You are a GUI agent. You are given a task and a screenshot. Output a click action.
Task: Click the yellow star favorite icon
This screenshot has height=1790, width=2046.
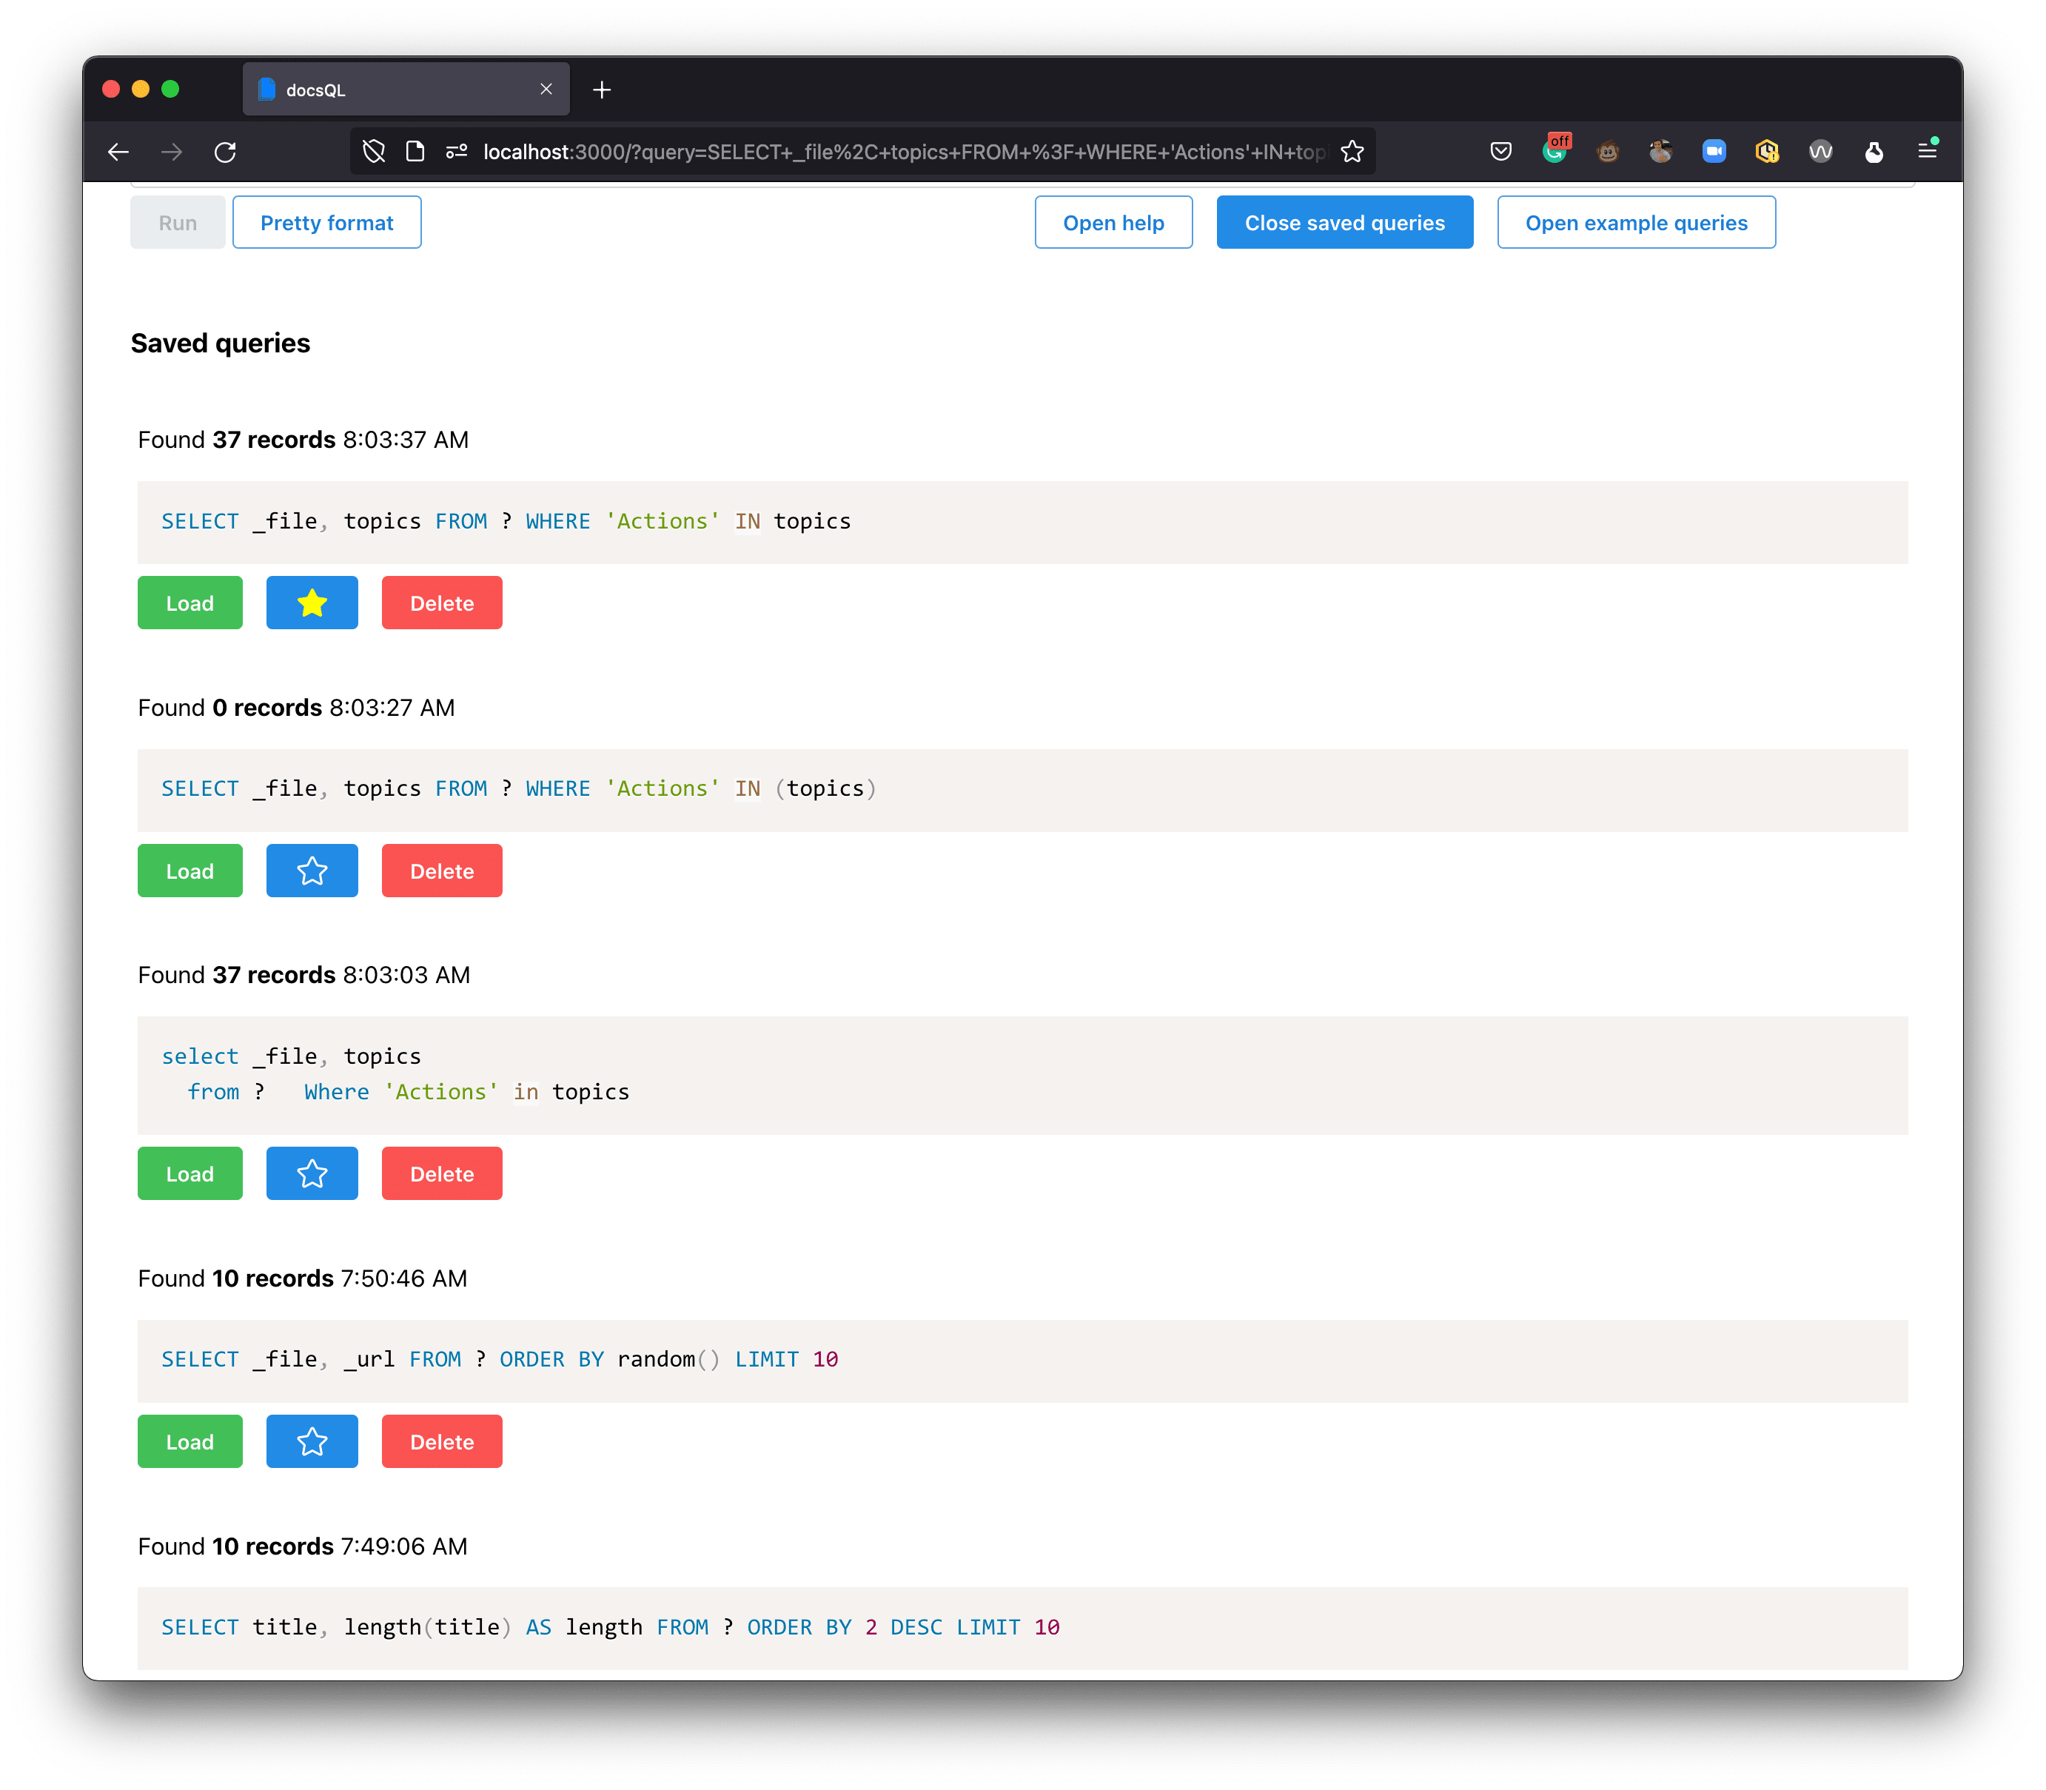312,602
